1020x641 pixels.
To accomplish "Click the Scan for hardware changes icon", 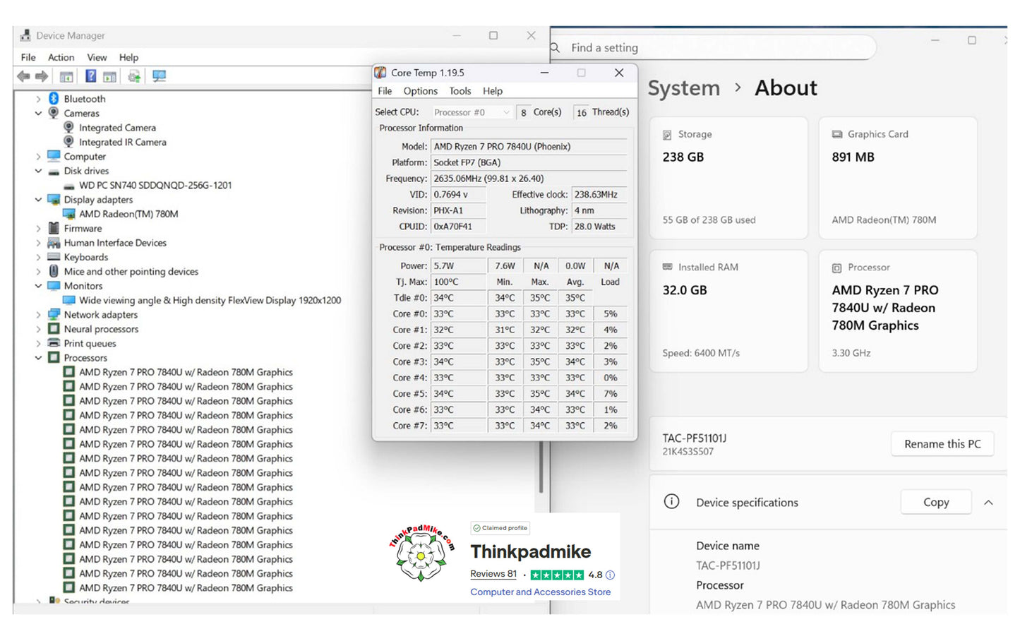I will pyautogui.click(x=159, y=76).
